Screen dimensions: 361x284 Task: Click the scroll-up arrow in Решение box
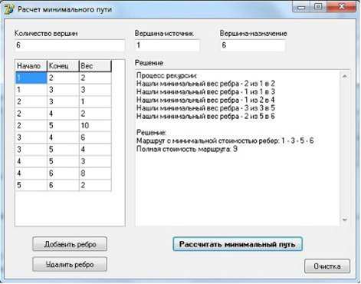click(345, 76)
